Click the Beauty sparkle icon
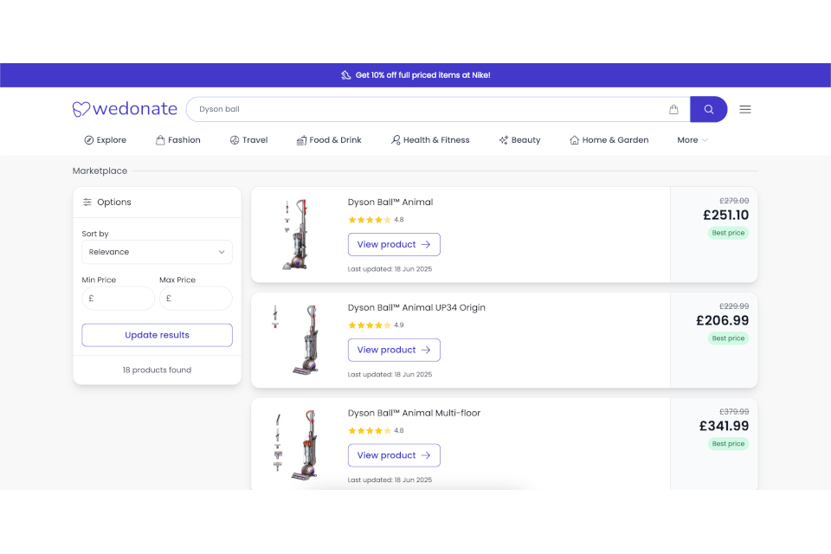 [504, 140]
